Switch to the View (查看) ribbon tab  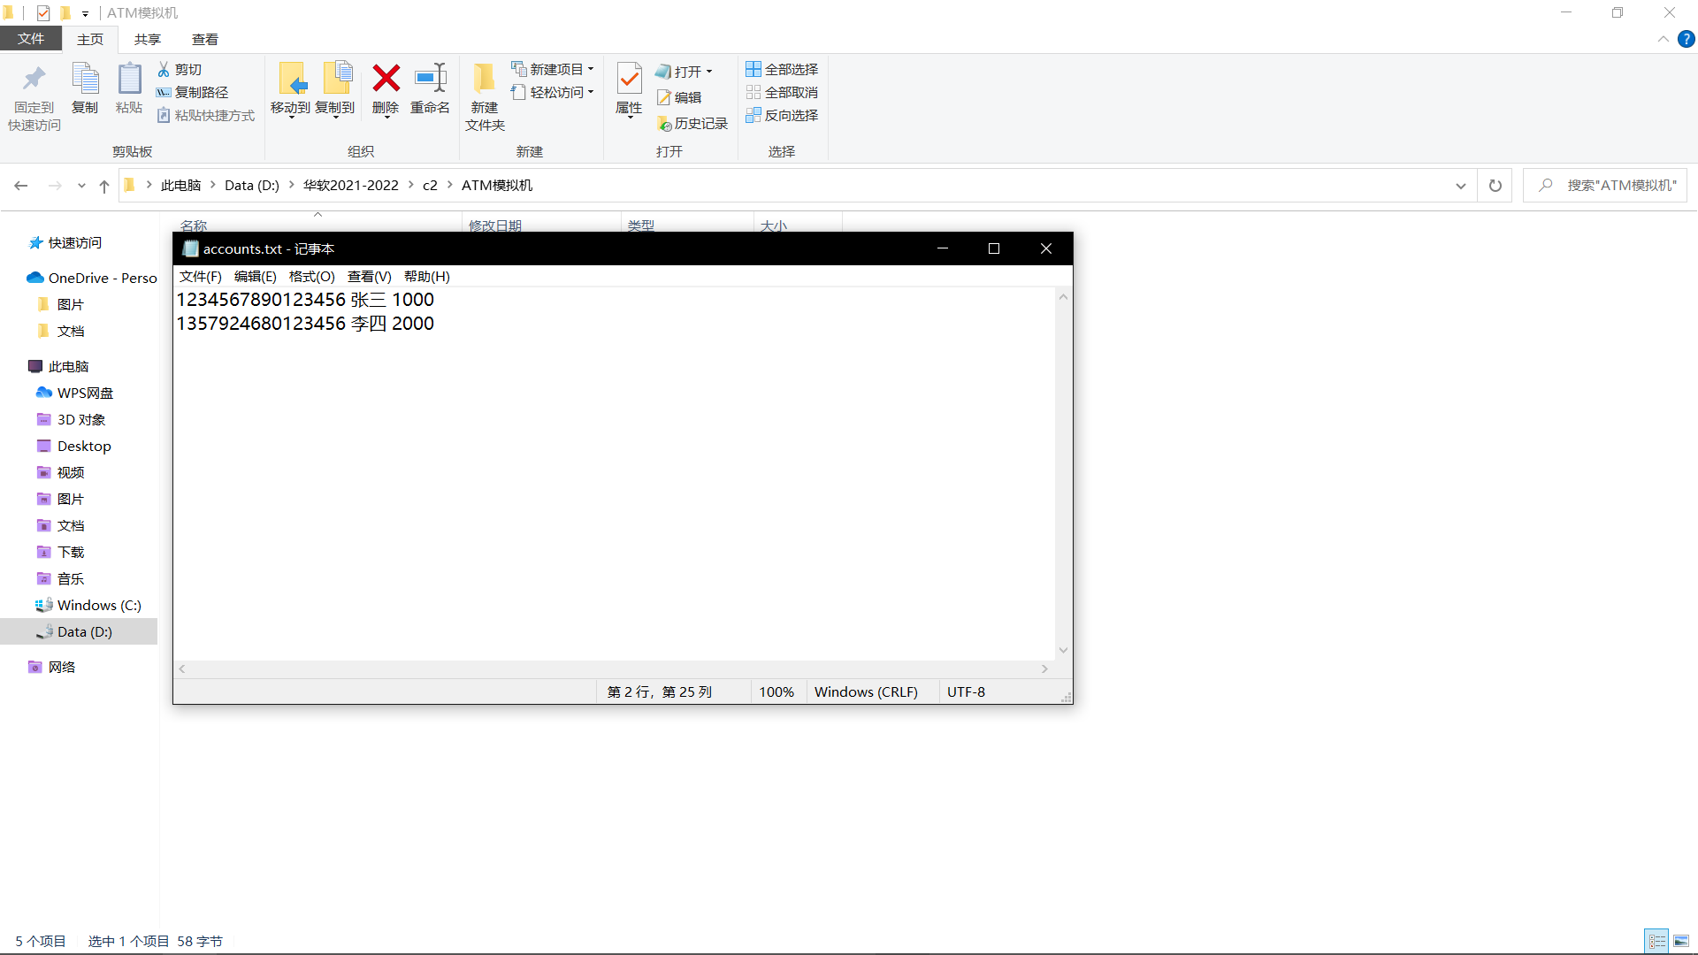click(205, 39)
